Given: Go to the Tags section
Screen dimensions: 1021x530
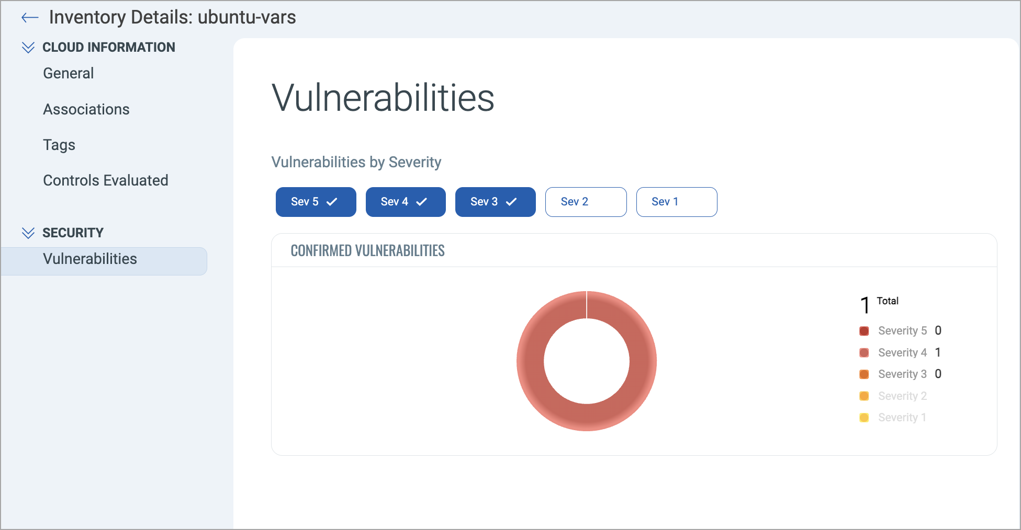Looking at the screenshot, I should tap(59, 145).
